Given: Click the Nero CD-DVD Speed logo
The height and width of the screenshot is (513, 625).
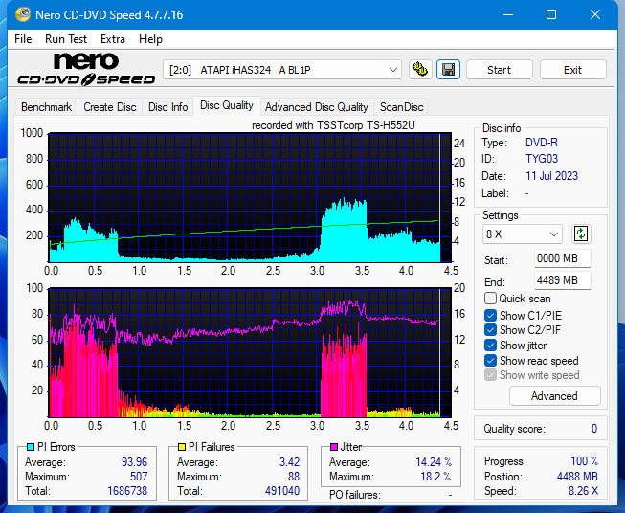Looking at the screenshot, I should (86, 69).
